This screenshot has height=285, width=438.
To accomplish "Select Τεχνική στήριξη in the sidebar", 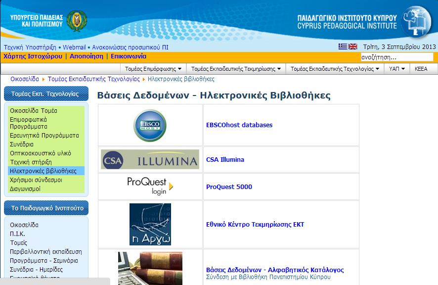I will 31,162.
